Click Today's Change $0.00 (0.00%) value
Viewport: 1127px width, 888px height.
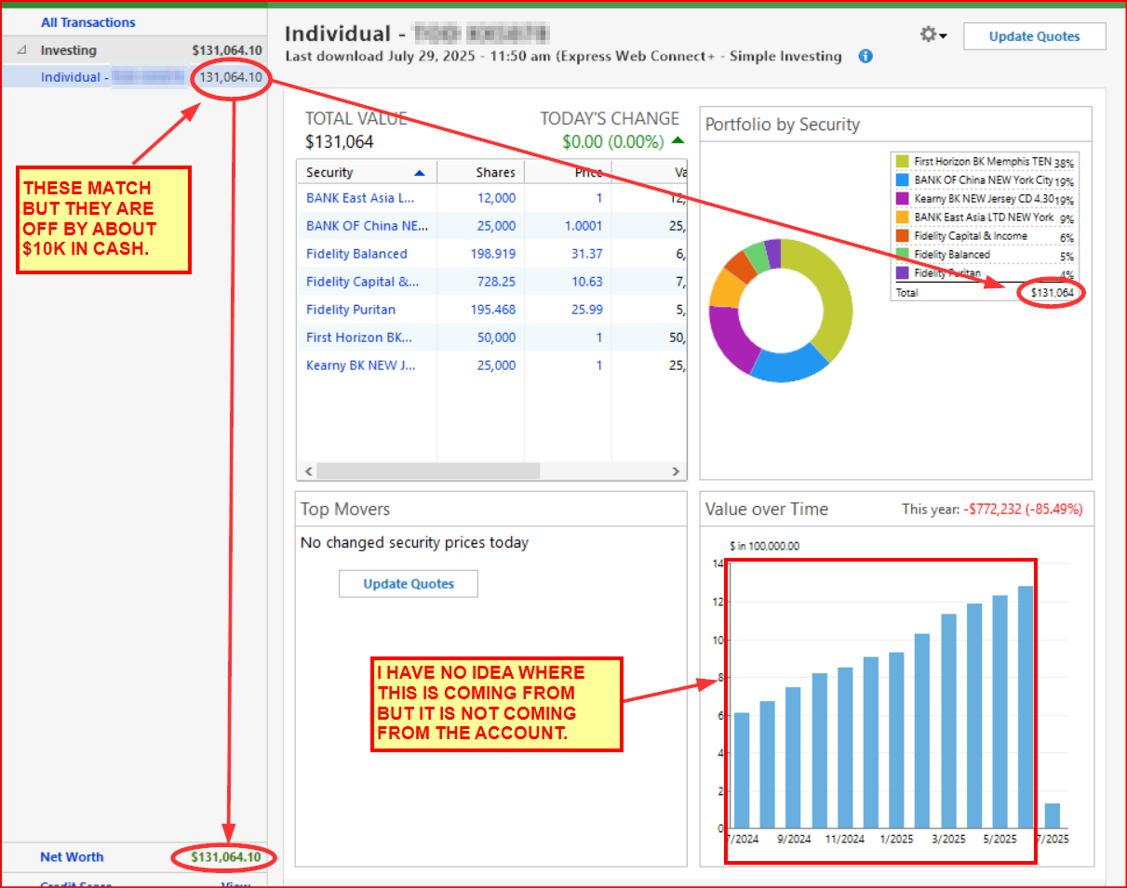[x=613, y=142]
